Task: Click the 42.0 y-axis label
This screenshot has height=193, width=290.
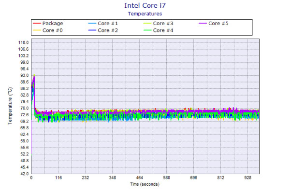Action: tap(25, 174)
